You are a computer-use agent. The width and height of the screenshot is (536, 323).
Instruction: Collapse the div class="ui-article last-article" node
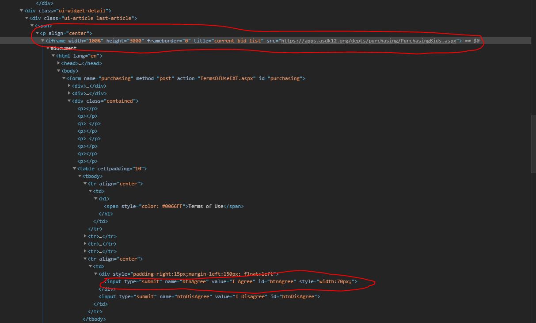coord(27,18)
